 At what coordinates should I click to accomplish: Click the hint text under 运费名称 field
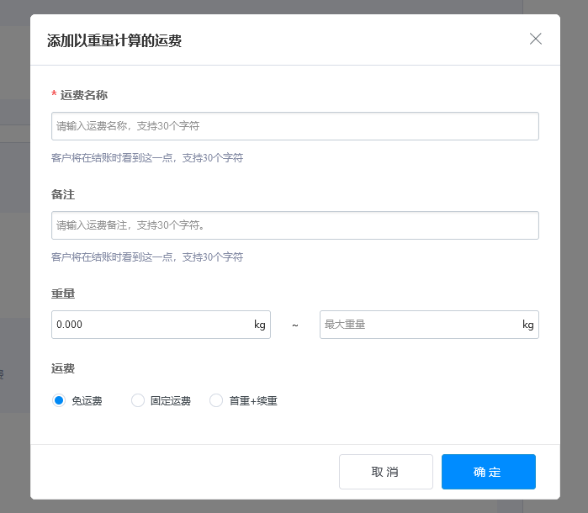point(147,158)
